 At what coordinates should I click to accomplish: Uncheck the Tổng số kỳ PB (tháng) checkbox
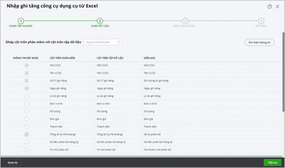(26, 134)
